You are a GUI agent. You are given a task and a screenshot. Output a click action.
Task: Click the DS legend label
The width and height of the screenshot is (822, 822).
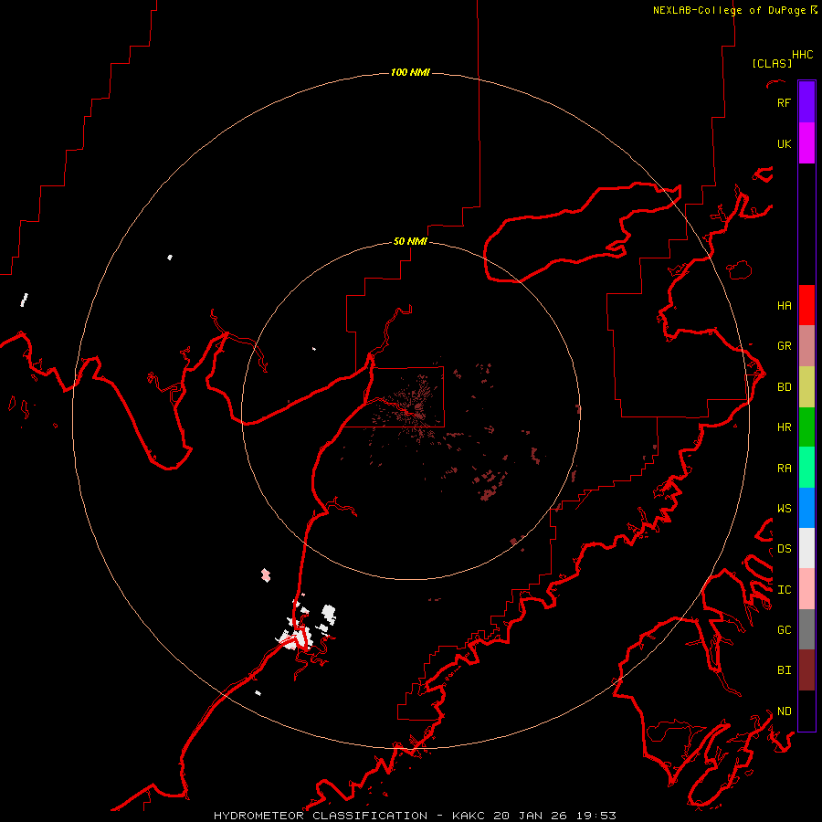point(784,548)
